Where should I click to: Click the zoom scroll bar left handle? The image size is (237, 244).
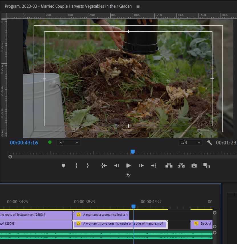point(10,157)
